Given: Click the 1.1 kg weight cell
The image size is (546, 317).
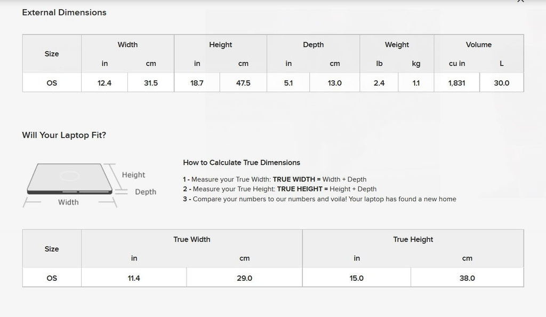Looking at the screenshot, I should [x=416, y=83].
